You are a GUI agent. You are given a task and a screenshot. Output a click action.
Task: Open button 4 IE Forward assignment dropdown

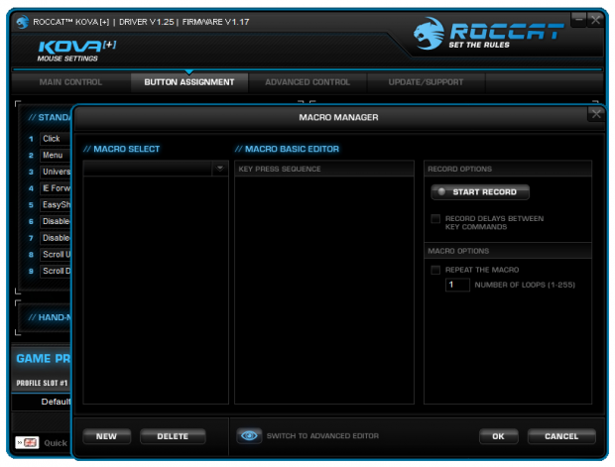[x=56, y=188]
